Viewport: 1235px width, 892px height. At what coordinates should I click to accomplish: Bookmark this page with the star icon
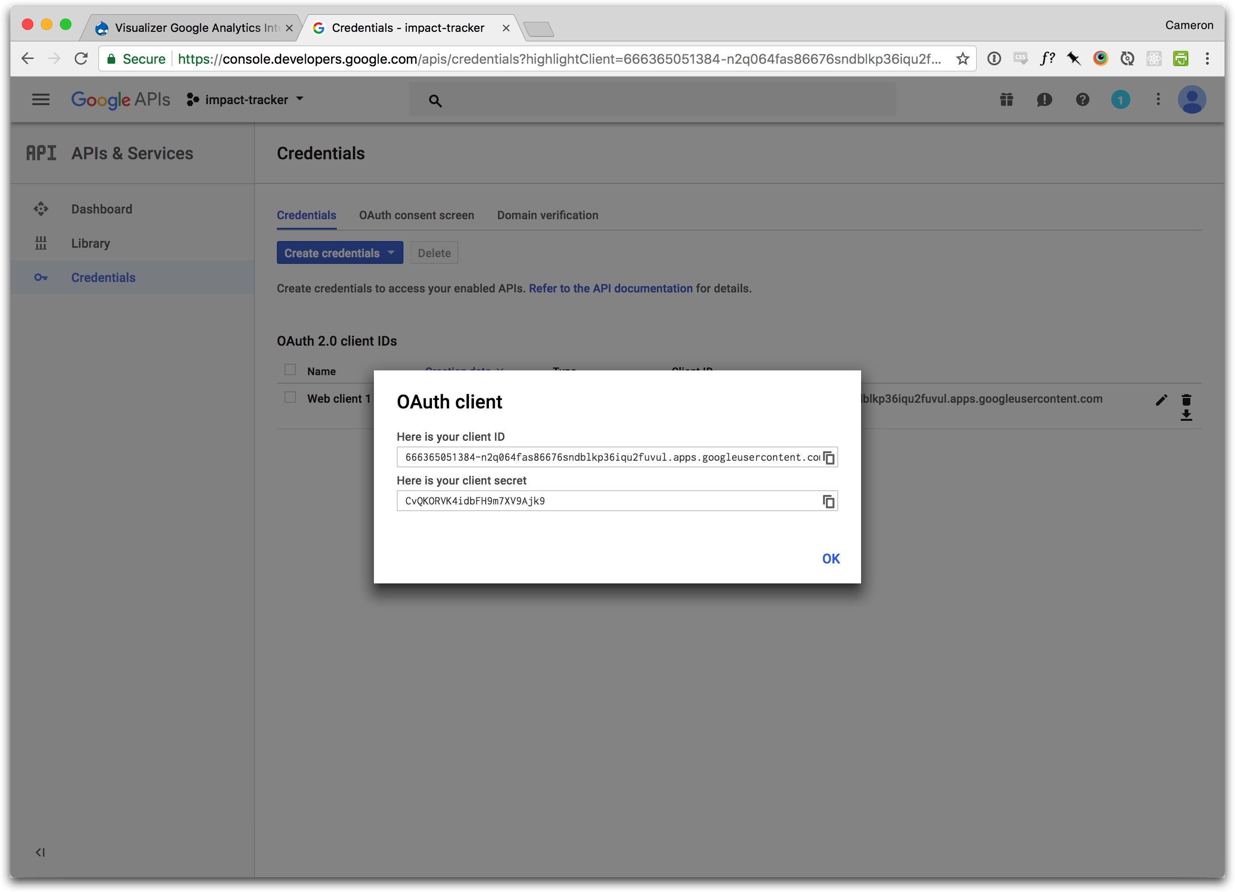pos(962,59)
